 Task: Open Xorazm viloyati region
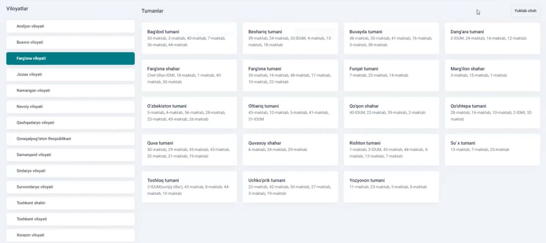pyautogui.click(x=70, y=235)
